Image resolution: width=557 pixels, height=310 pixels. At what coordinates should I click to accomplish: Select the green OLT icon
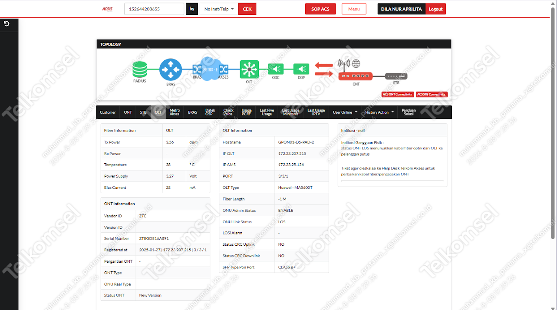click(249, 69)
